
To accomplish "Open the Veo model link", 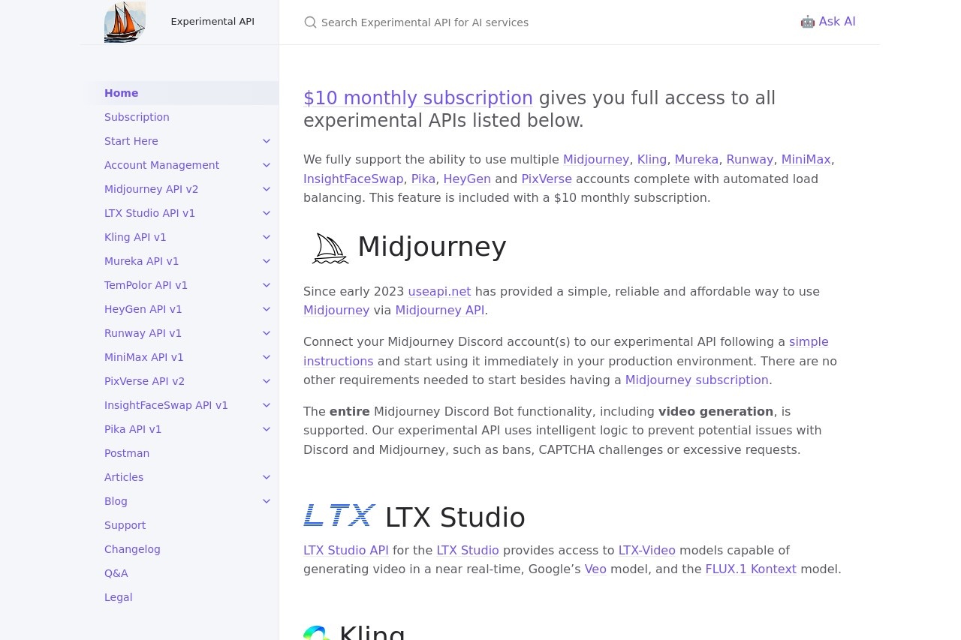I will click(595, 569).
